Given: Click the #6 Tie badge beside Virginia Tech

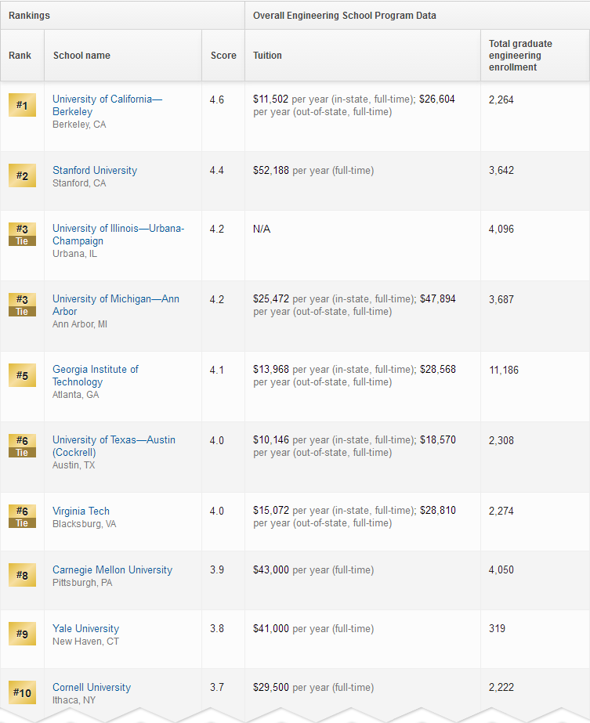Looking at the screenshot, I should click(22, 516).
